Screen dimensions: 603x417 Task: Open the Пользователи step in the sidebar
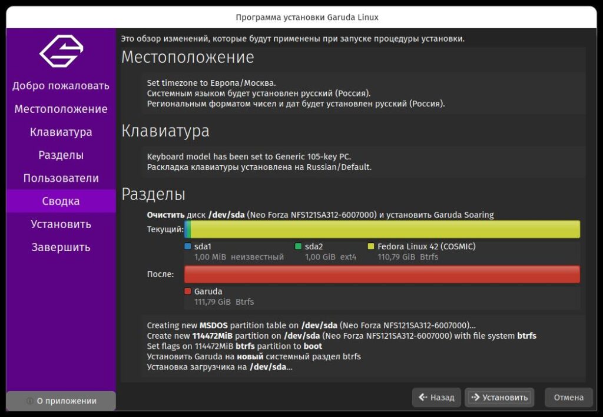(x=61, y=178)
